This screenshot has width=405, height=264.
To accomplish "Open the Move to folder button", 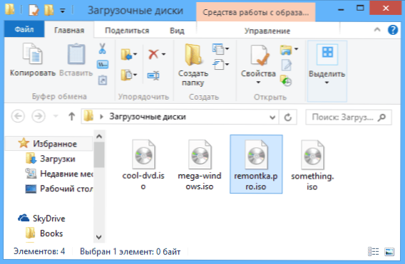I will pyautogui.click(x=128, y=54).
